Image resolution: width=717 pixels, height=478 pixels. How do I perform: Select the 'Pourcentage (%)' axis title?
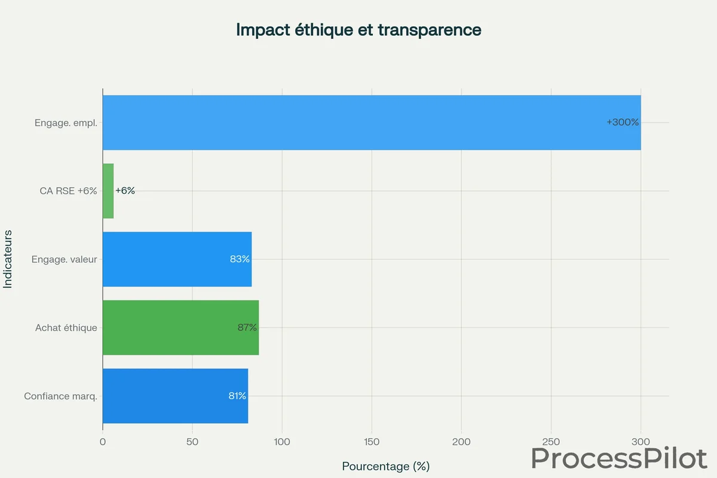coord(385,466)
